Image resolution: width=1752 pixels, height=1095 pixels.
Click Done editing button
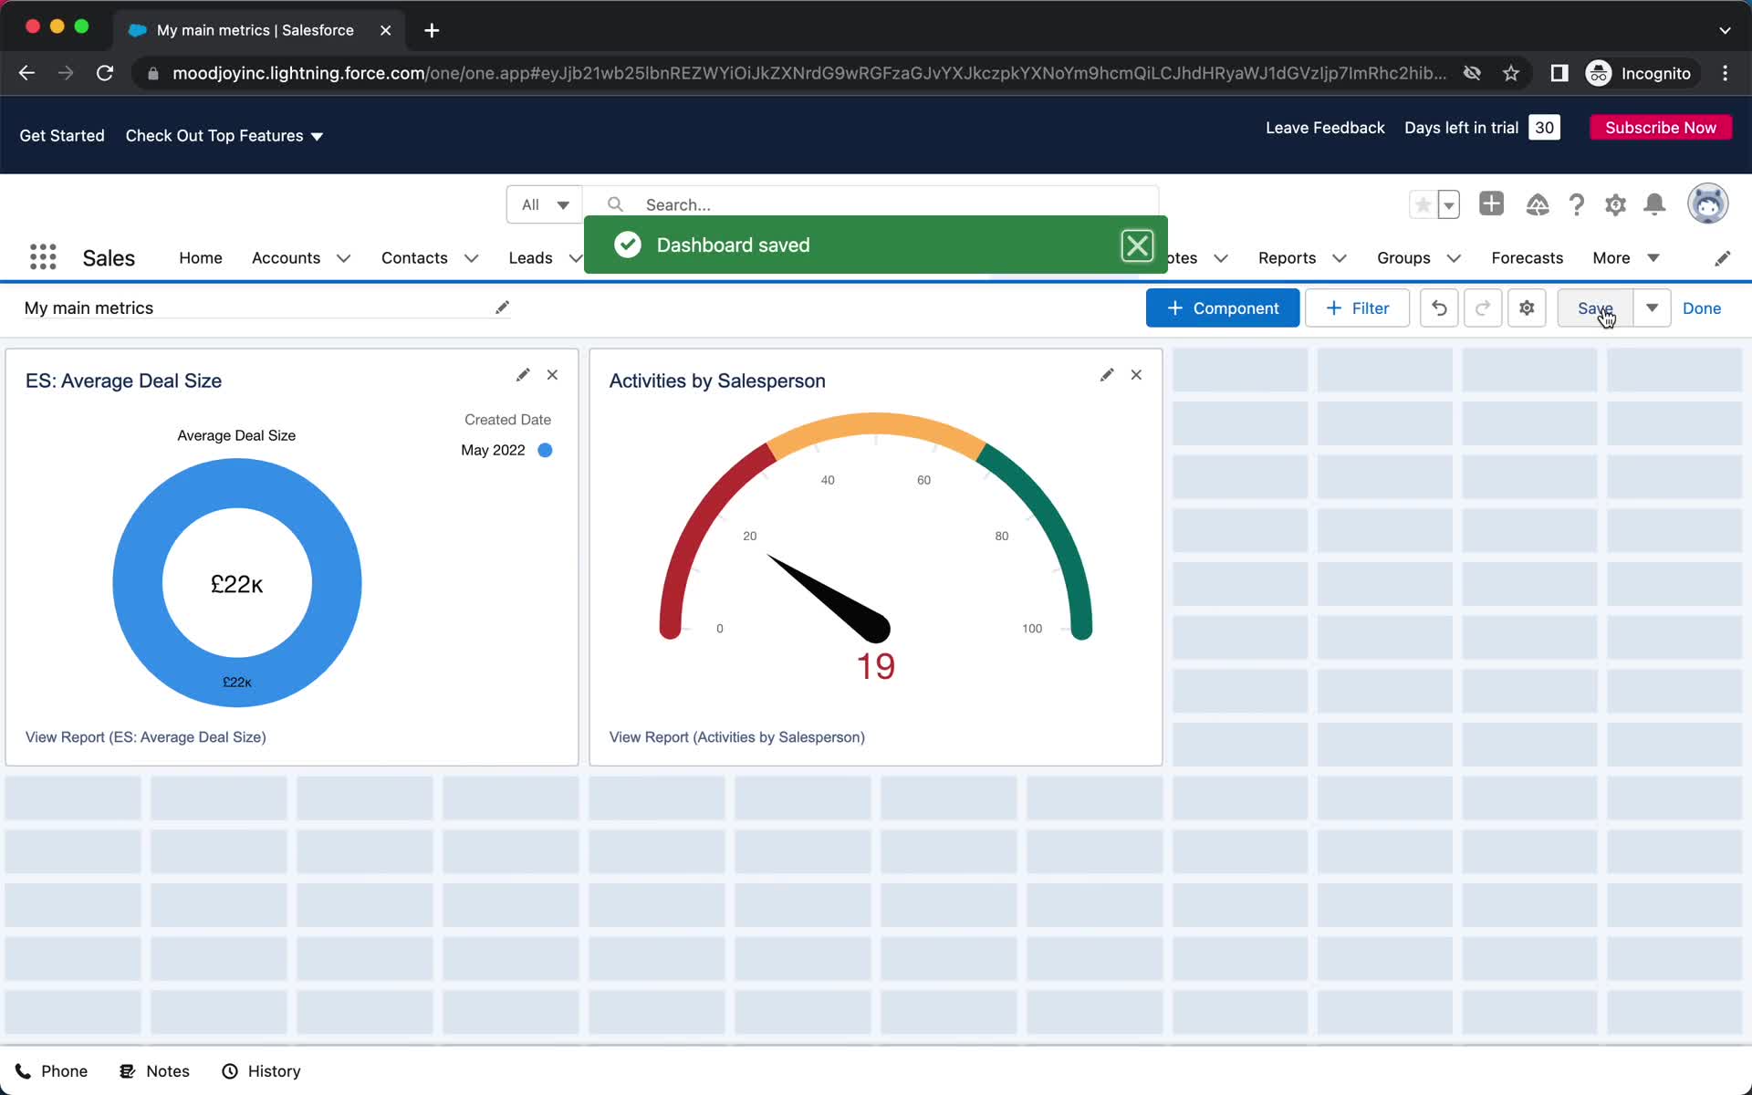click(x=1702, y=308)
